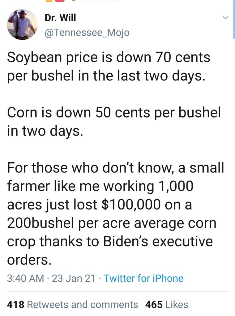Click the Twitter for iPhone source link
The height and width of the screenshot is (316, 235).
tap(143, 278)
